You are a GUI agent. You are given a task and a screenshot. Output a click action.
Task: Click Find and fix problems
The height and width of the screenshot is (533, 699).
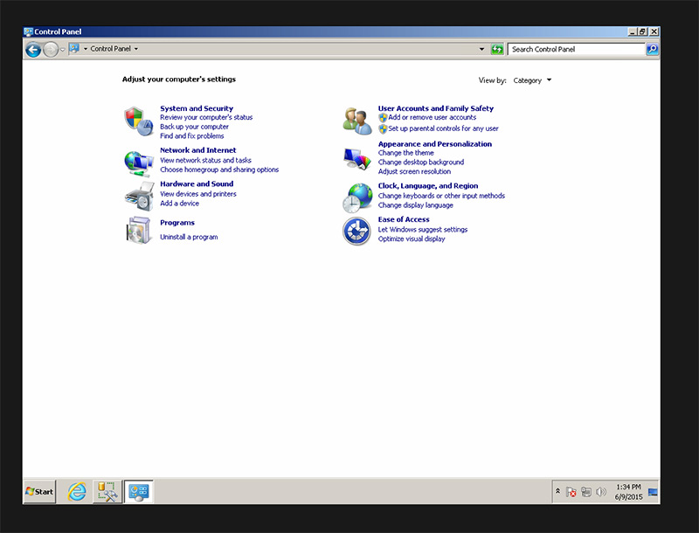(192, 136)
